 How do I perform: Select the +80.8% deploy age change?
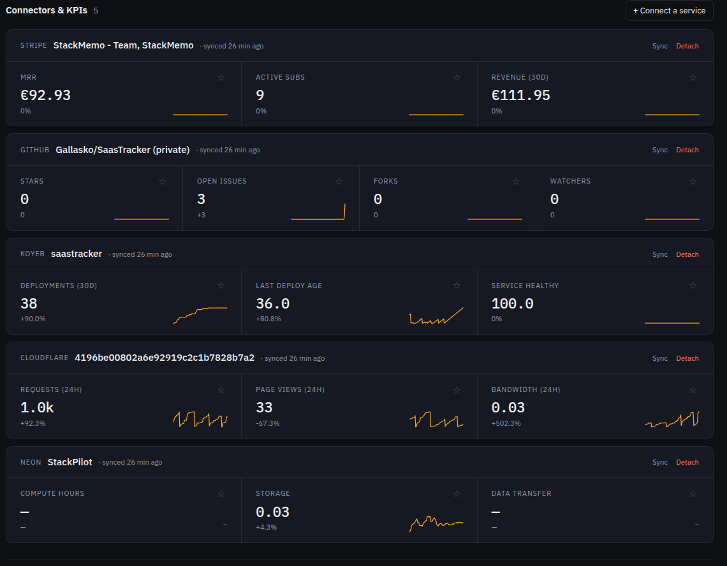tap(268, 319)
